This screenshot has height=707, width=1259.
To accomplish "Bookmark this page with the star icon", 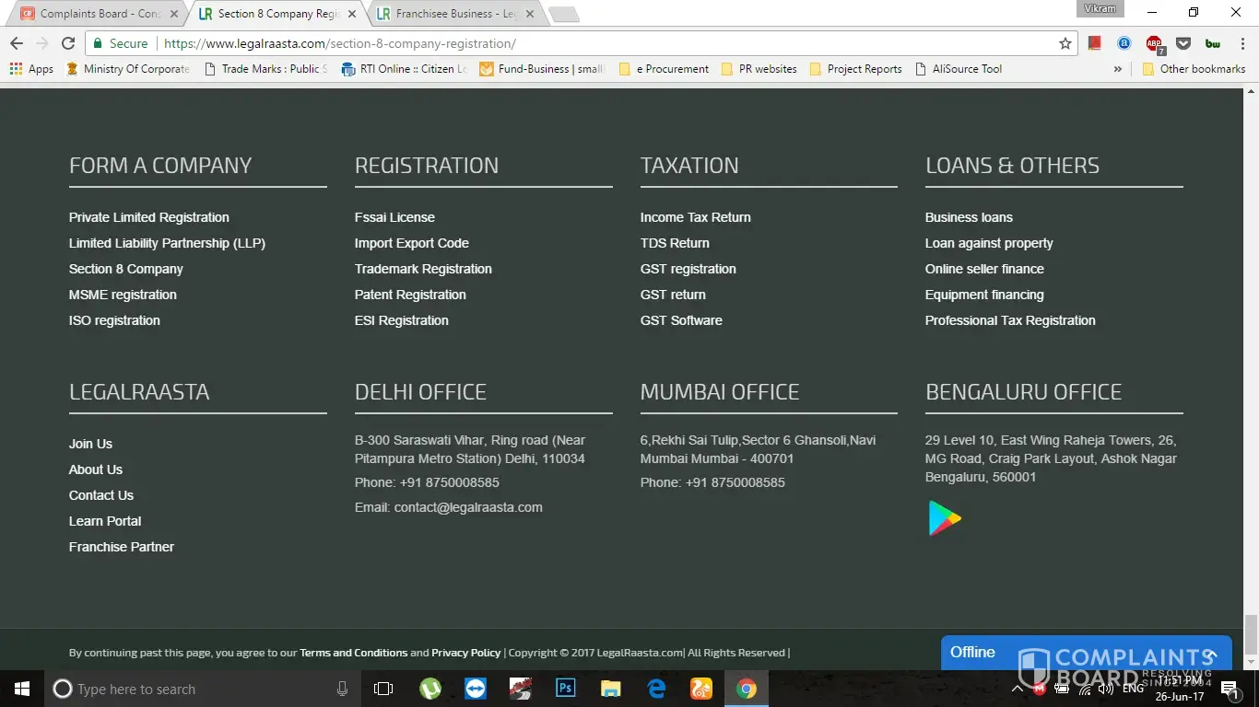I will coord(1065,43).
